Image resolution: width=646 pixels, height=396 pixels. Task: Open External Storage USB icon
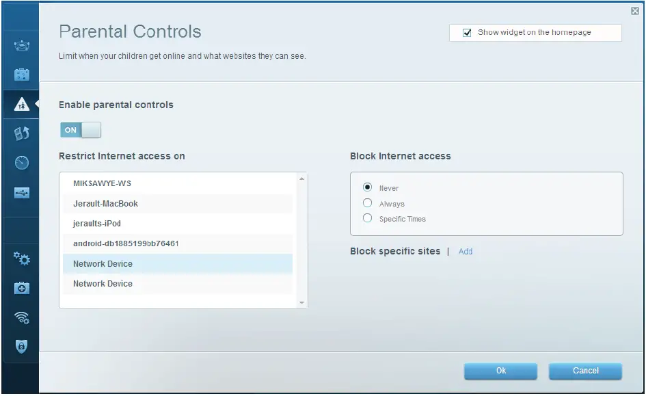pos(21,192)
